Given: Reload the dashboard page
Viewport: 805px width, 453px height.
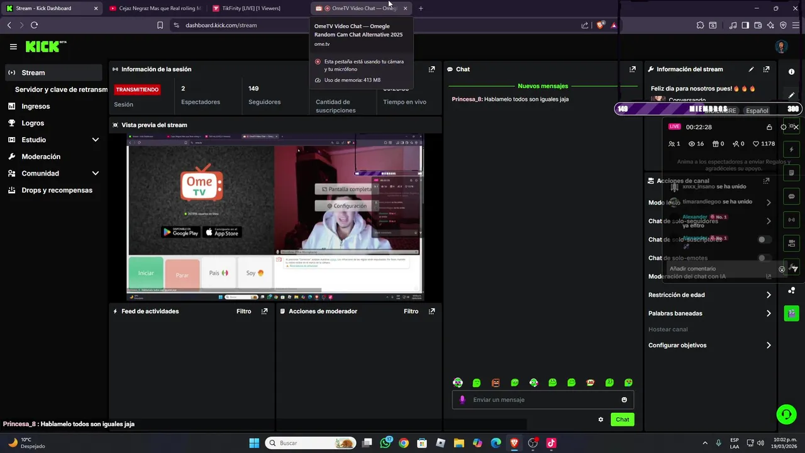Looking at the screenshot, I should (34, 25).
